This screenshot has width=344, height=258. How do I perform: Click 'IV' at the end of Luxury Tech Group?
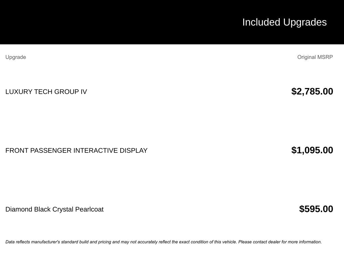click(84, 92)
